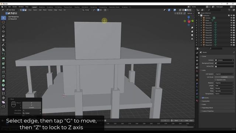Open the Temperature units dropdown
Screen dimensions: 236x133
[224, 94]
